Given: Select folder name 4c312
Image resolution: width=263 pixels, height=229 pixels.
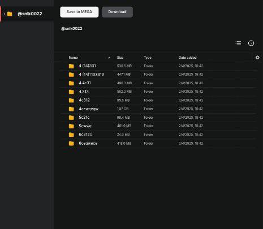Looking at the screenshot, I should click(x=84, y=100).
